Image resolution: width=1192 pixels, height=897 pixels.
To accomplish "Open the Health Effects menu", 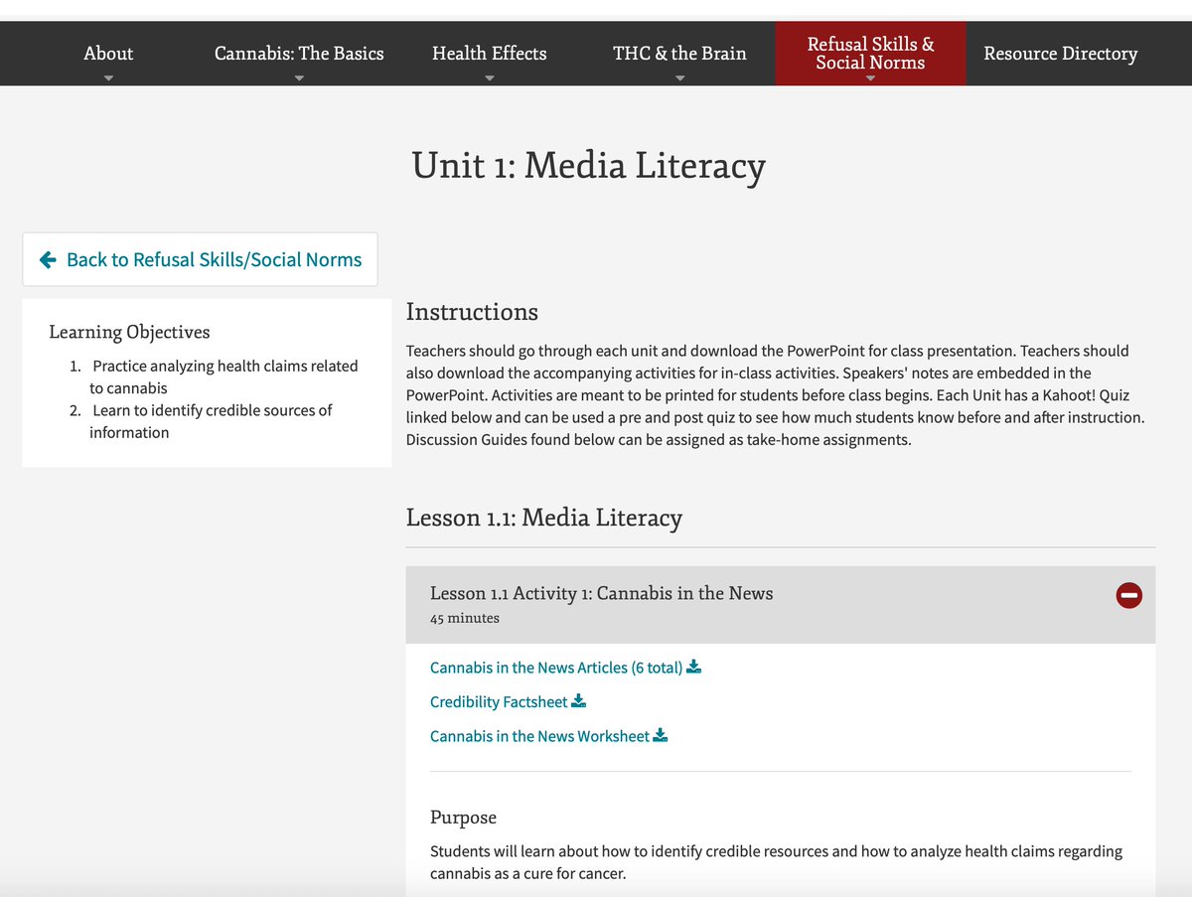I will (490, 54).
